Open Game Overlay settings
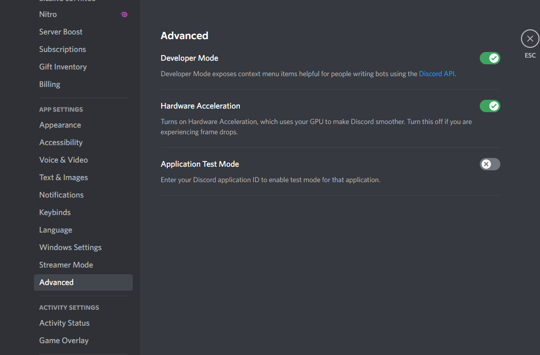540x355 pixels. pyautogui.click(x=64, y=340)
